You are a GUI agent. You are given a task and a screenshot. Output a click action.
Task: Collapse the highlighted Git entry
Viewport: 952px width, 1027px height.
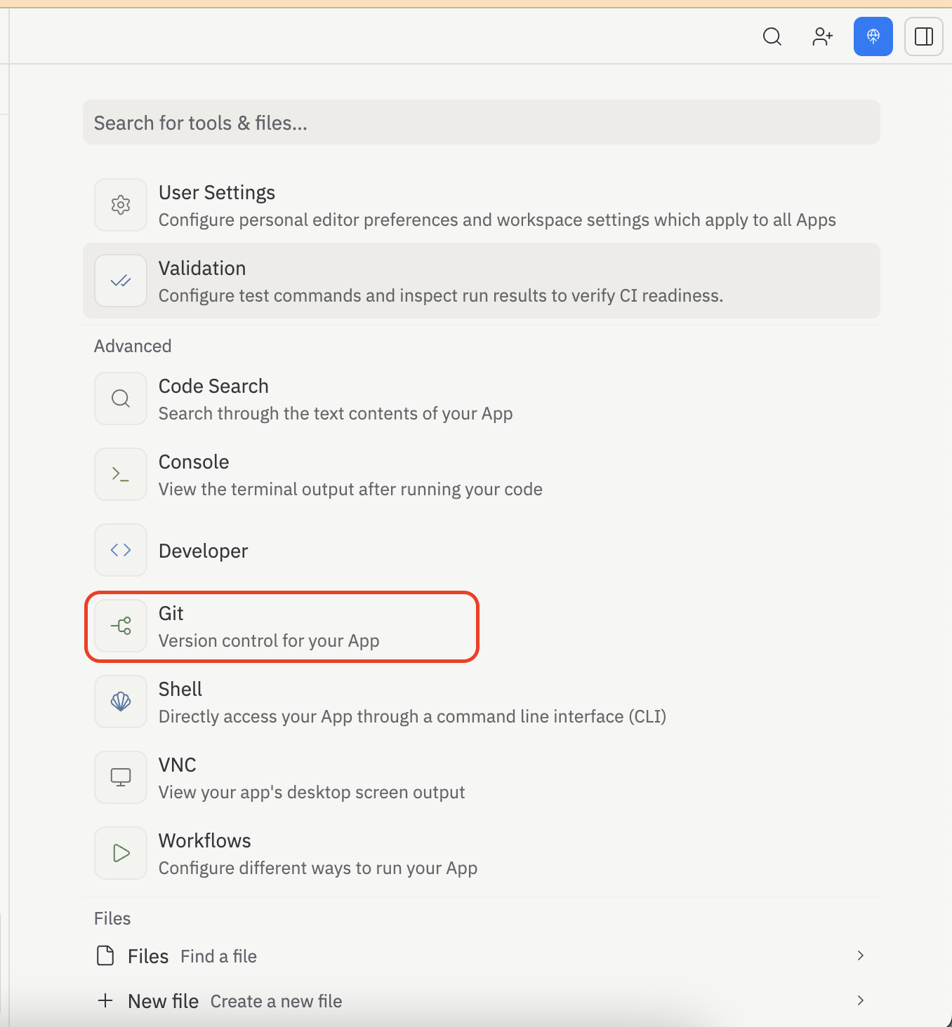281,626
